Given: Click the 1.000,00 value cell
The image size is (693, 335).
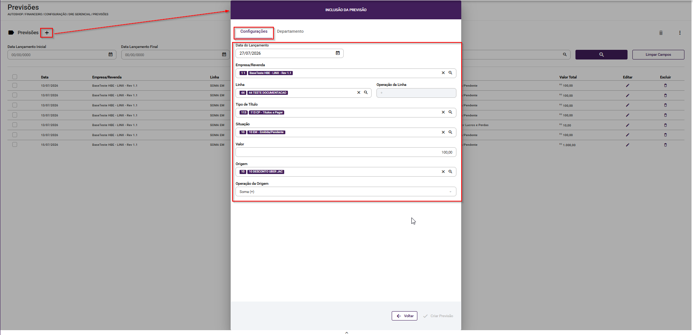Looking at the screenshot, I should coord(569,145).
